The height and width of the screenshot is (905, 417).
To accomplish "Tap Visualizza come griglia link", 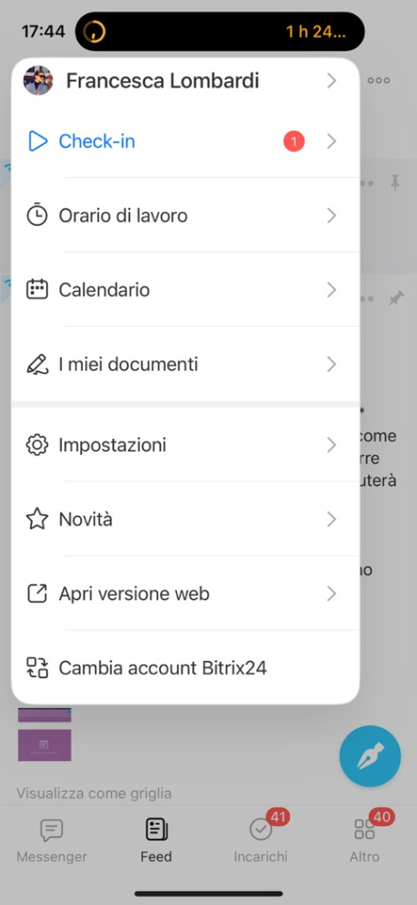I will 94,793.
